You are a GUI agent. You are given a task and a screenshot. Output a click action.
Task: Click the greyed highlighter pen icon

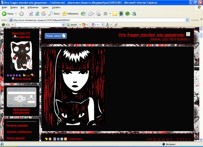(x=116, y=25)
